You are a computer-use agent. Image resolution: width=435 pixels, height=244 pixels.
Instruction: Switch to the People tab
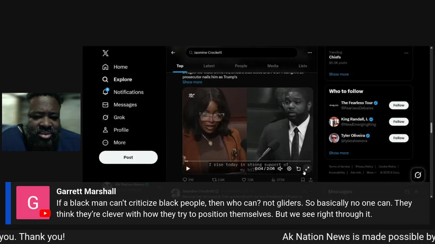coord(241,66)
